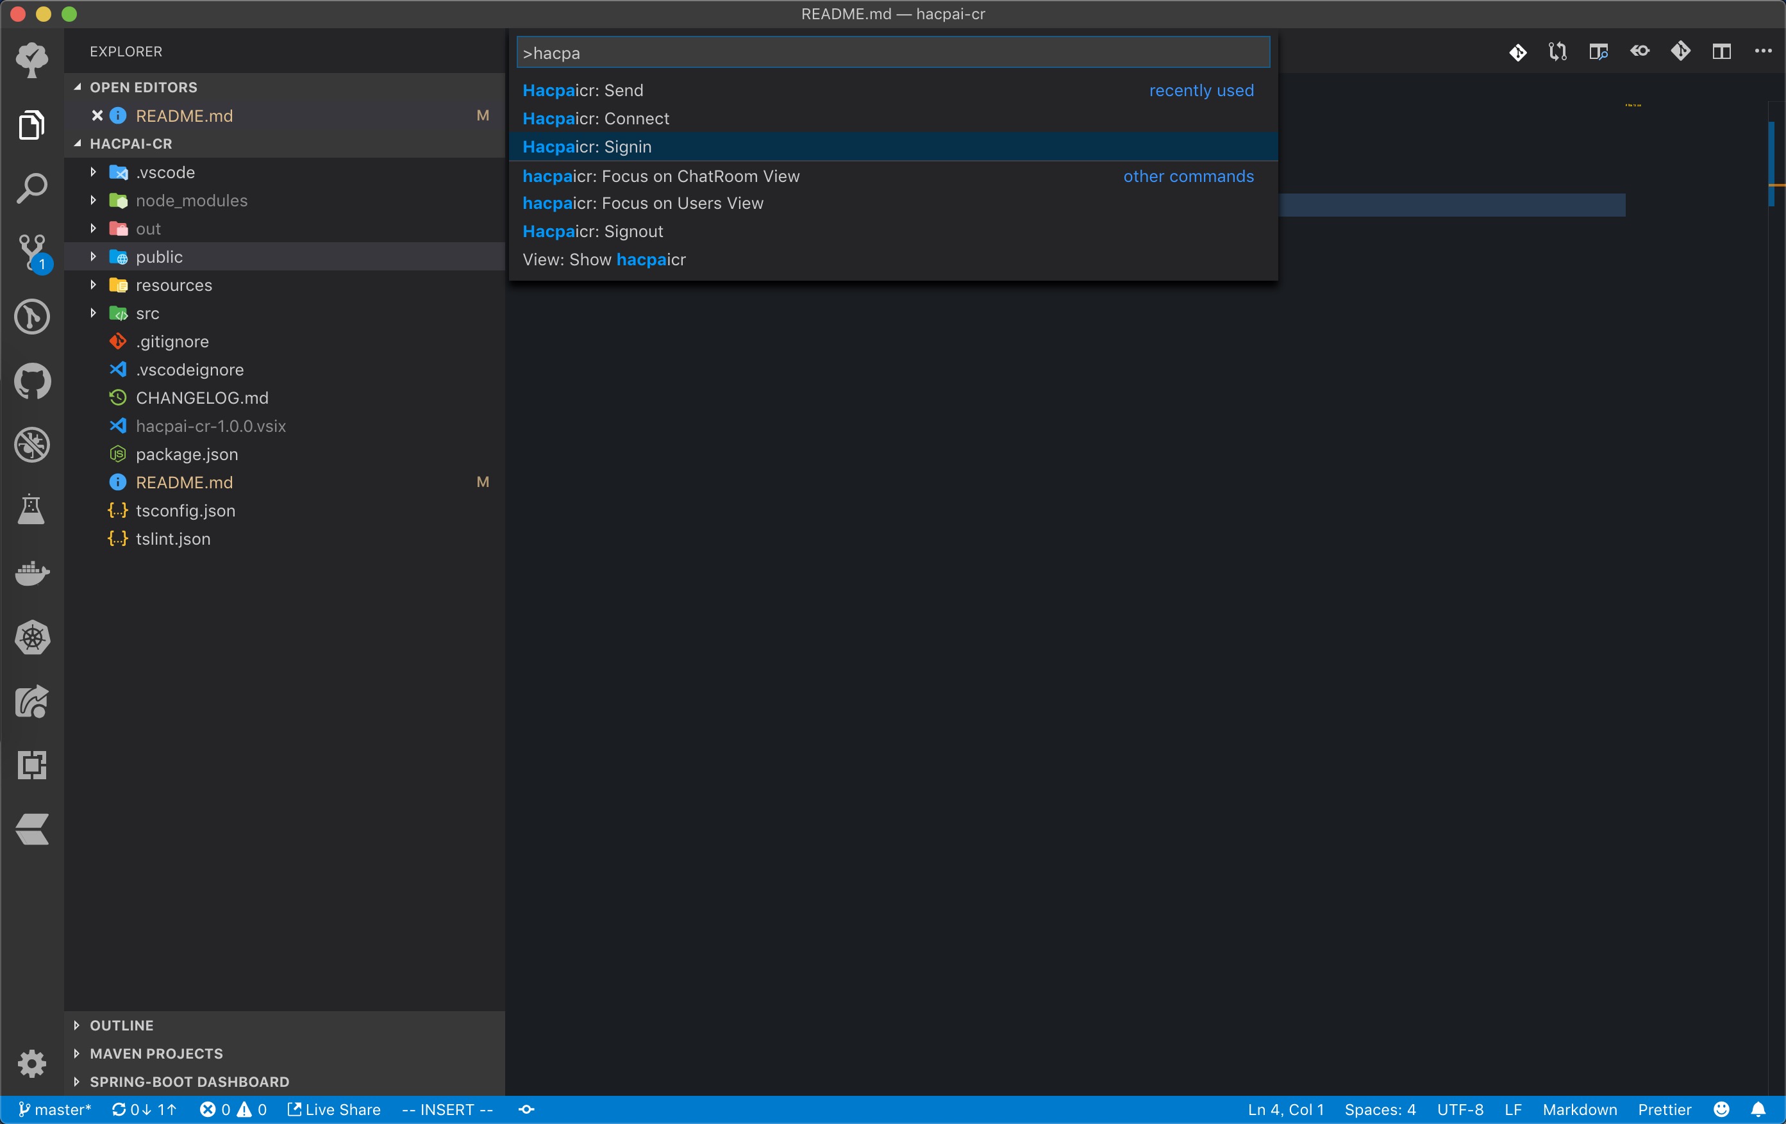Click the Markdown language mode indicator

(x=1579, y=1109)
